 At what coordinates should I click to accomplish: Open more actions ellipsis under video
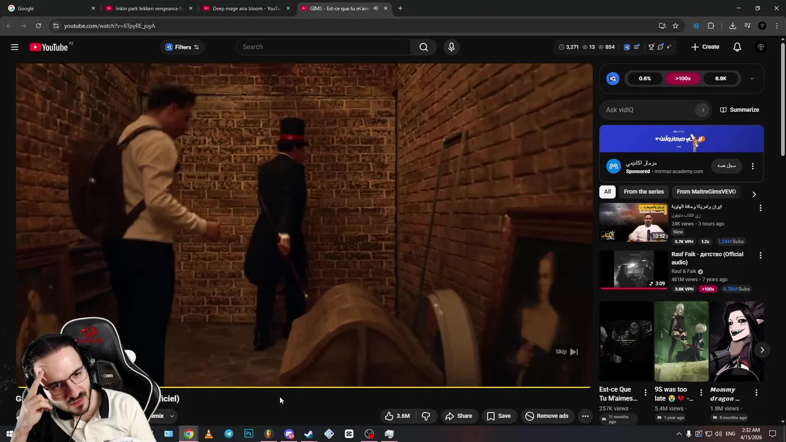pos(585,416)
